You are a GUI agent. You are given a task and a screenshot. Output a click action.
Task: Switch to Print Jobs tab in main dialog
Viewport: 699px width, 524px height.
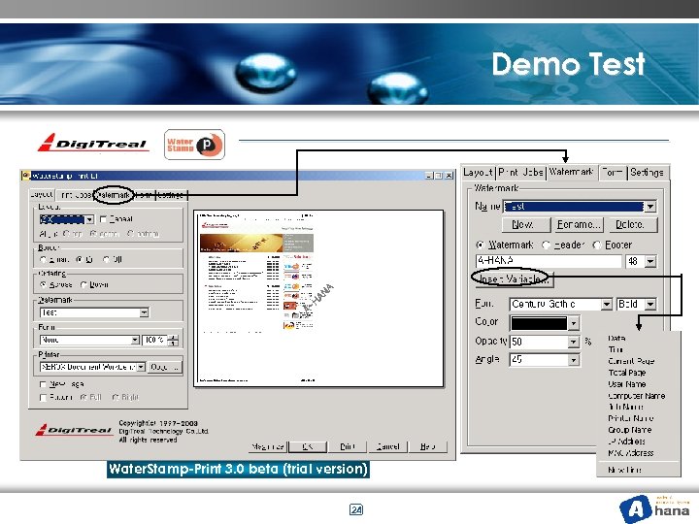pyautogui.click(x=76, y=195)
